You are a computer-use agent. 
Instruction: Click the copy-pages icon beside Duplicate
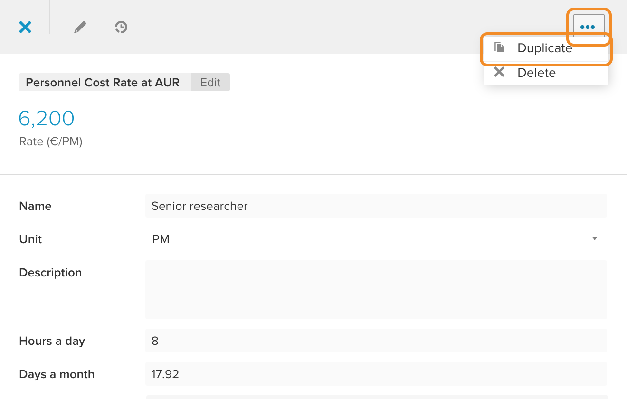point(499,47)
